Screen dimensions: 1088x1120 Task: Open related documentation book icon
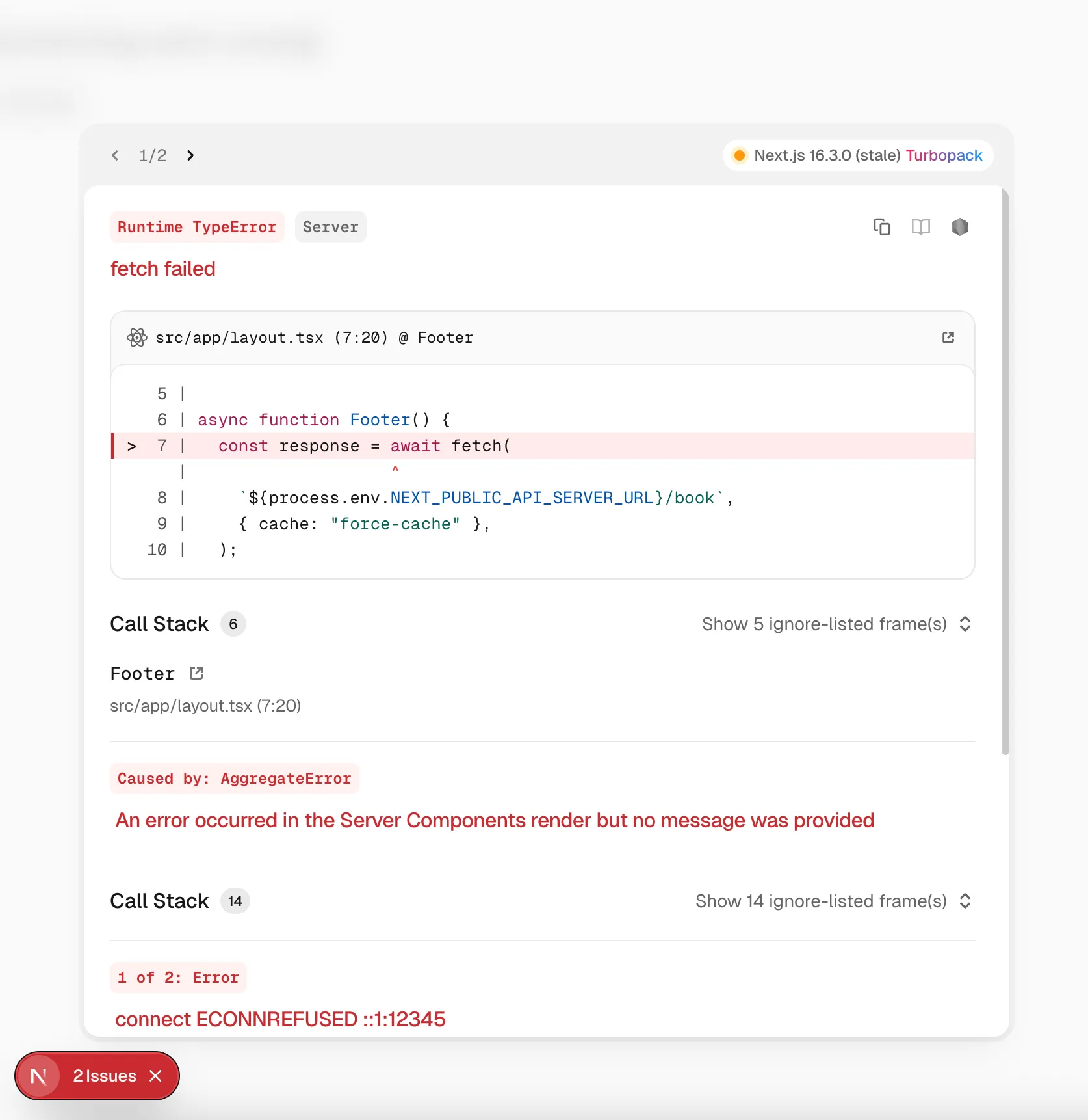[921, 227]
